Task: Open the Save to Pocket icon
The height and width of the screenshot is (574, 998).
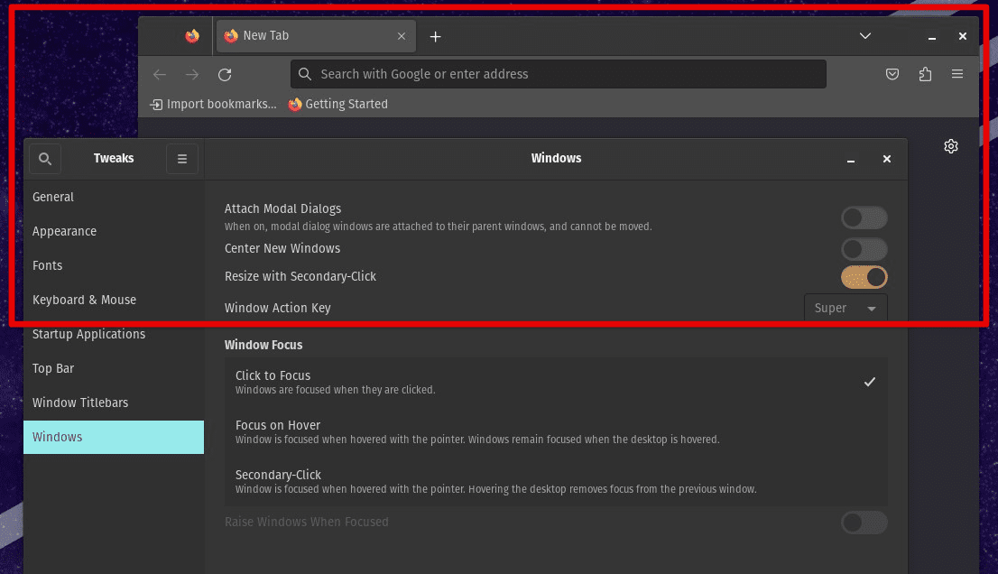Action: 892,75
